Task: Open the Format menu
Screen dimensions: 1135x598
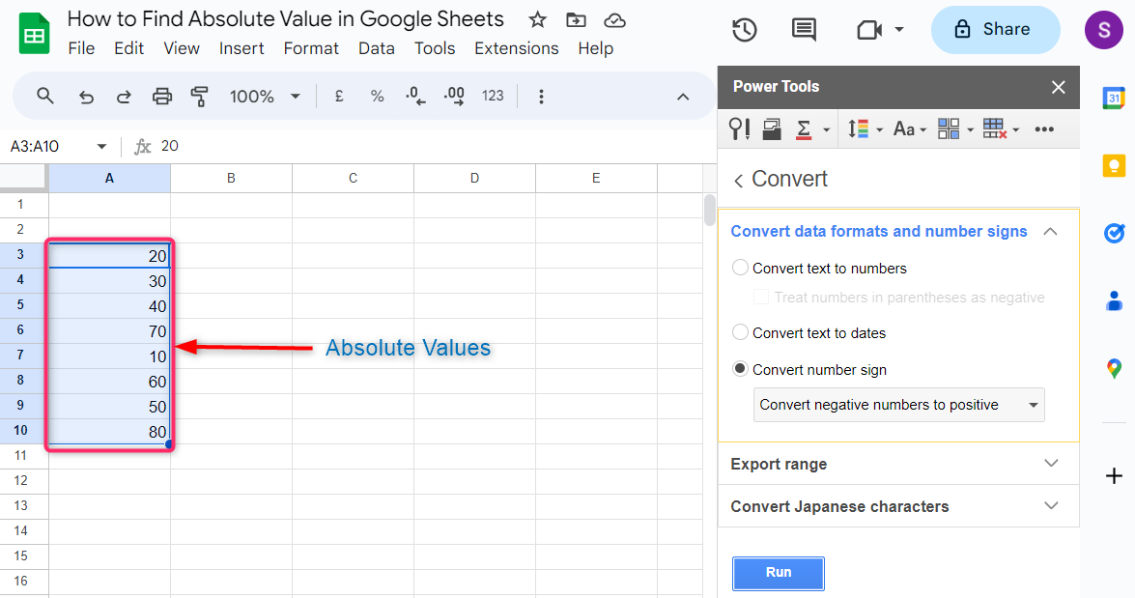Action: pyautogui.click(x=311, y=48)
